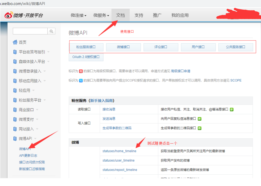261x186 pixels.
Task: Click the OAuth 2.0授权接口 button
Action: coord(86,57)
